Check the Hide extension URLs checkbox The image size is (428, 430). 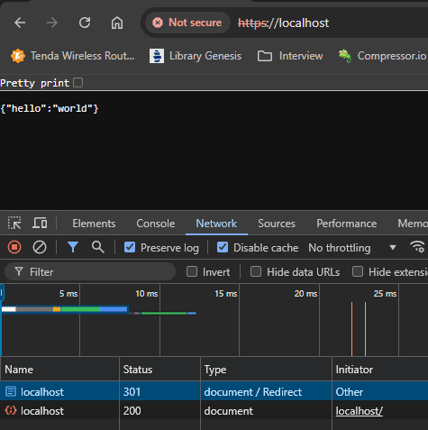[x=358, y=271]
